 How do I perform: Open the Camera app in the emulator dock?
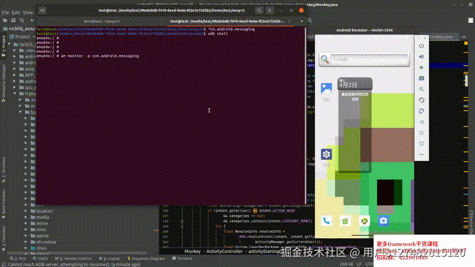(x=383, y=221)
